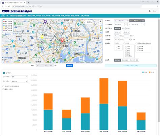Open the start date calendar picker
The height and width of the screenshot is (136, 160).
point(126,25)
